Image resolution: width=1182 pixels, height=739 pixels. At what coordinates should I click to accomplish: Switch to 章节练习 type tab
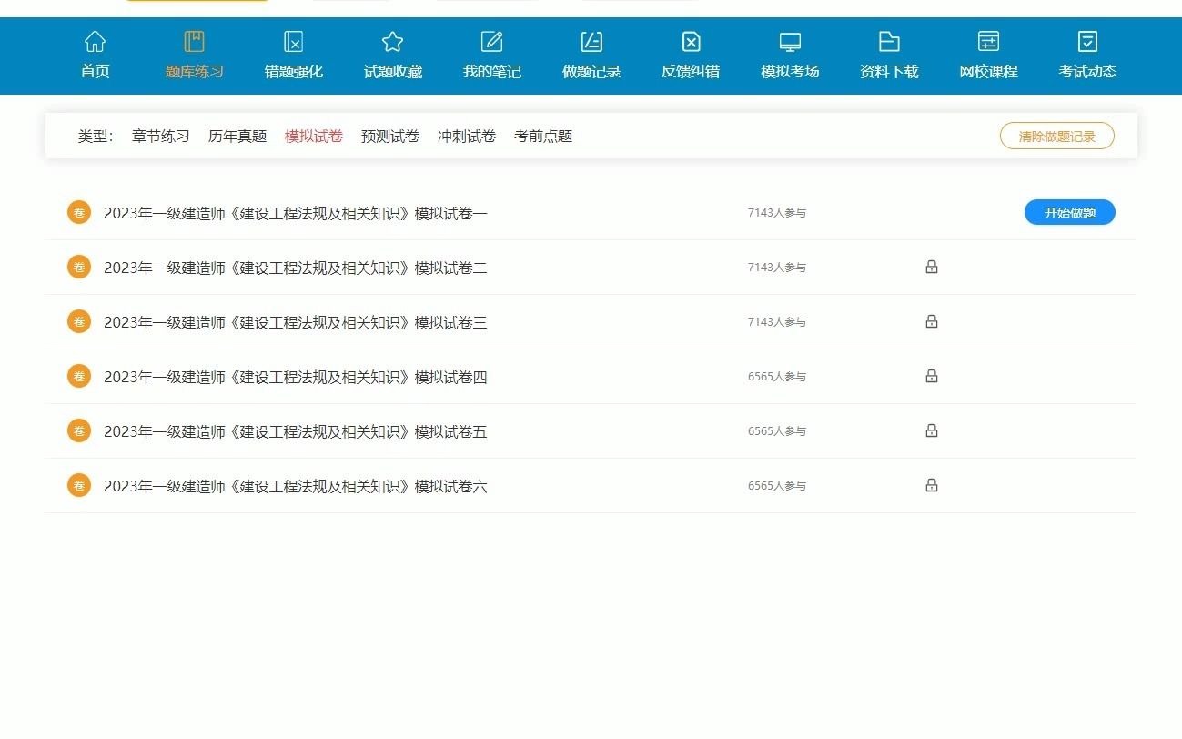coord(161,137)
